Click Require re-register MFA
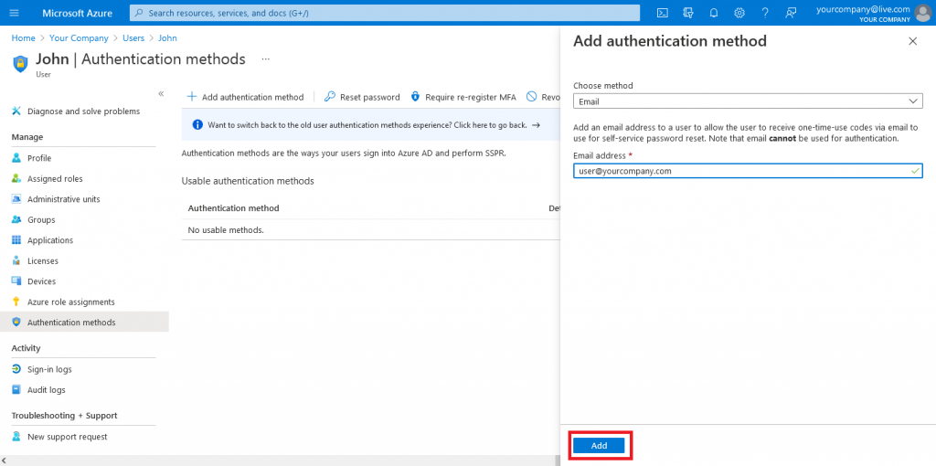936x466 pixels. 463,97
